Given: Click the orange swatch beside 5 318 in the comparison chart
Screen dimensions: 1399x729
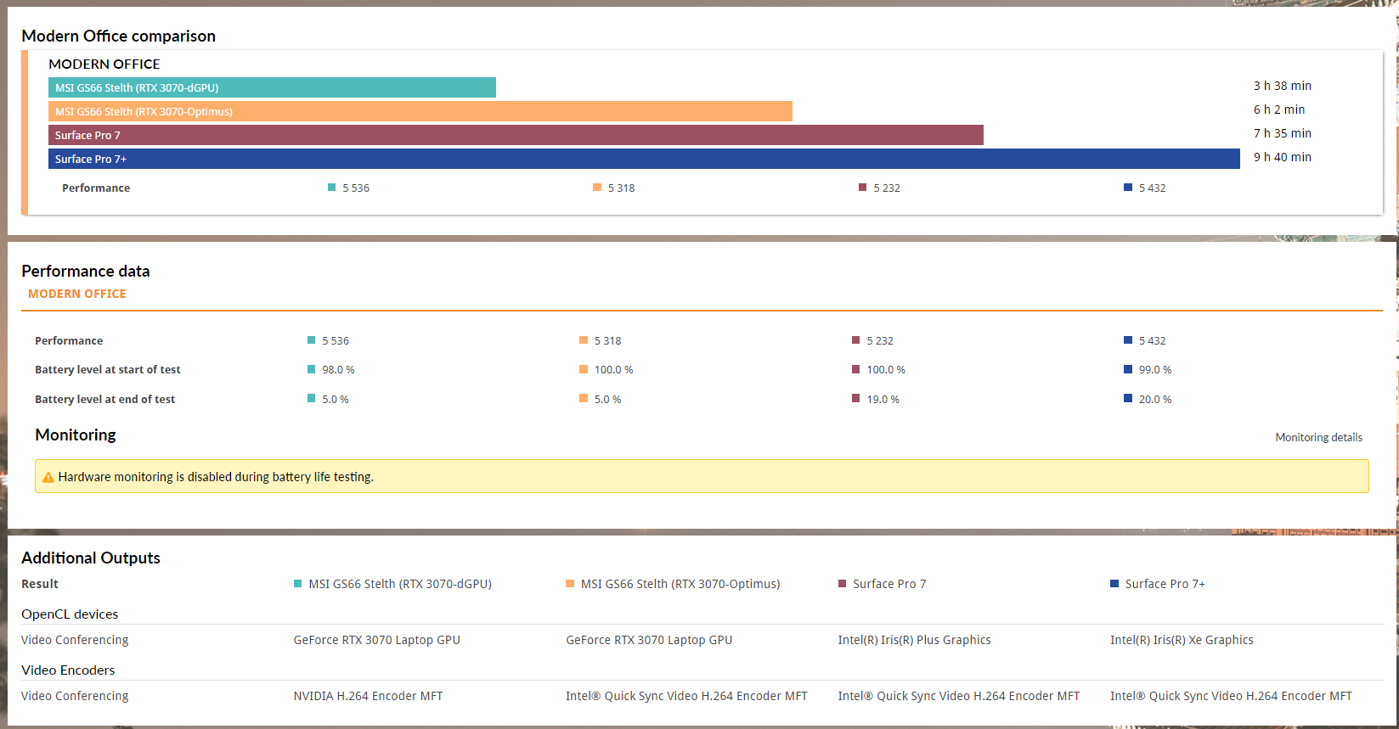Looking at the screenshot, I should [597, 188].
